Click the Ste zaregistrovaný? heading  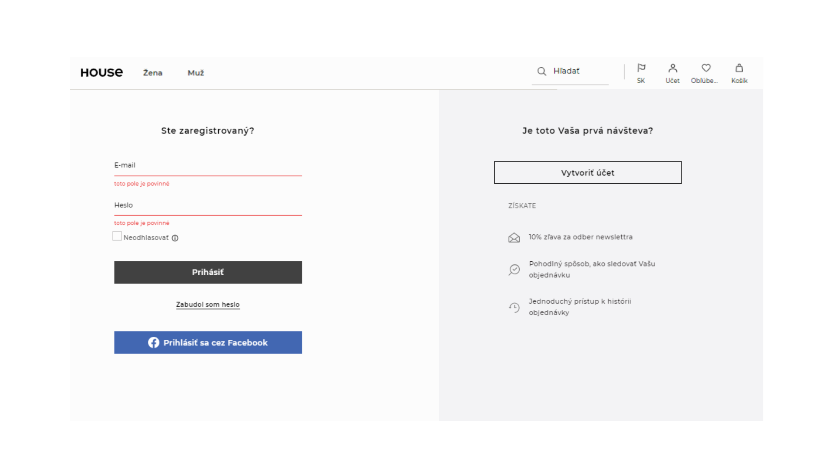point(208,130)
